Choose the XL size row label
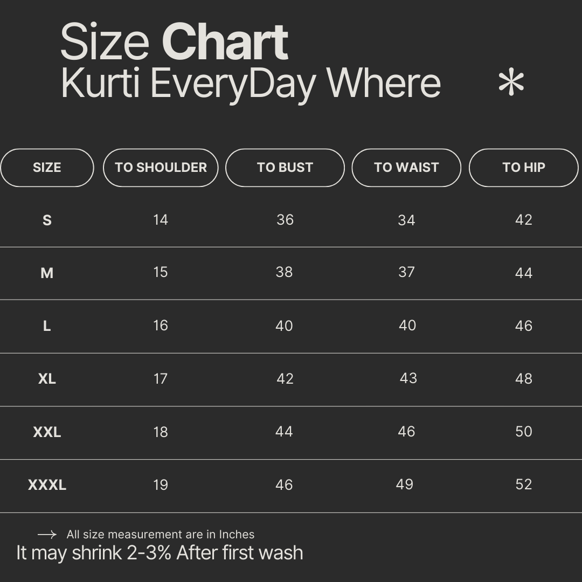Screen dimensions: 582x582 coord(47,379)
